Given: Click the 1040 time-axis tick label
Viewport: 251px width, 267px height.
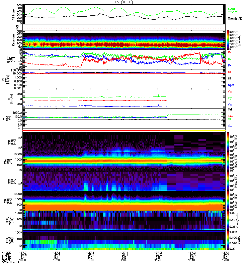Looking at the screenshot, I should tap(90, 260).
